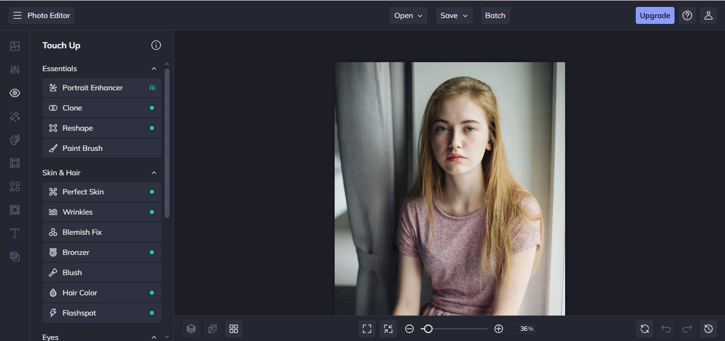725x341 pixels.
Task: Collapse the Essentials section
Action: pyautogui.click(x=154, y=69)
